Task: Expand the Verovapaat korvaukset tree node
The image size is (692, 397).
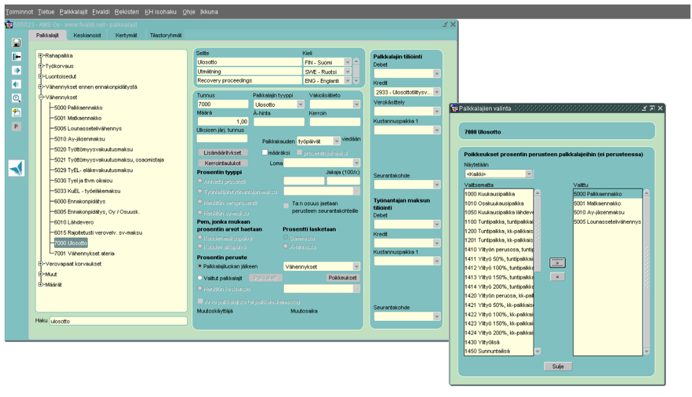Action: coord(40,264)
